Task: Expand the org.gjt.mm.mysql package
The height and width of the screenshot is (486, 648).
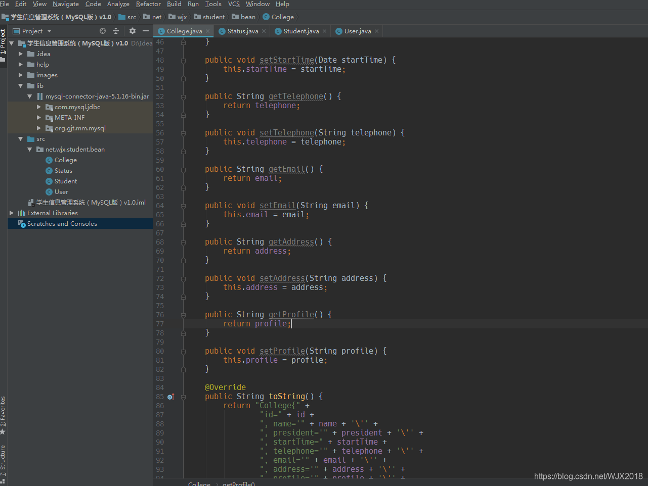Action: point(39,128)
